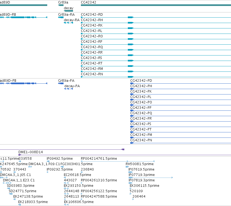Click feature 370443
The height and width of the screenshot is (206, 231).
click(x=20, y=169)
